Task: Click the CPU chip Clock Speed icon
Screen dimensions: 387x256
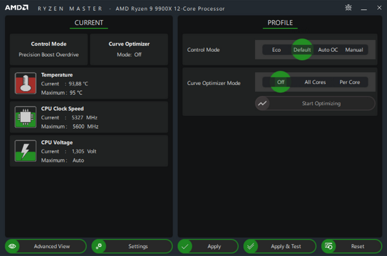Action: click(25, 117)
